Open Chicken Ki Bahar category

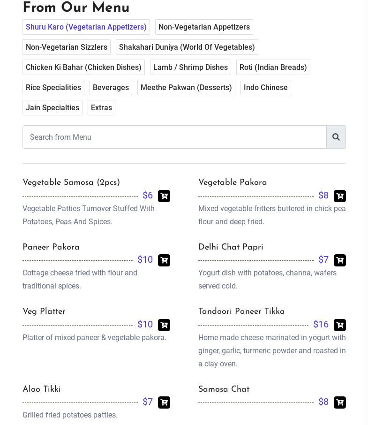tap(83, 68)
